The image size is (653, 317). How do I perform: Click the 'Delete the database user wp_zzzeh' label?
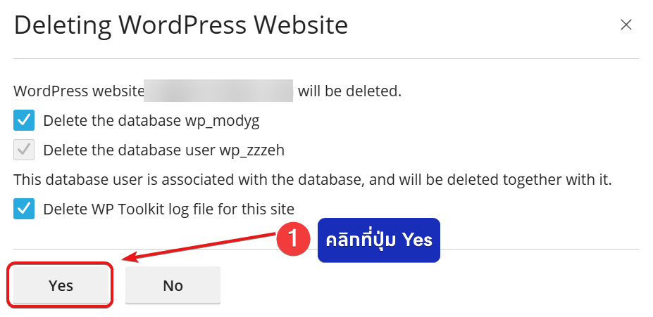coord(163,150)
